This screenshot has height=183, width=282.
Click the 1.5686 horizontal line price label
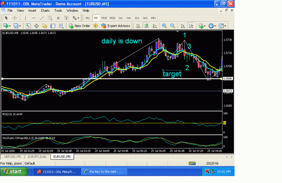coord(228,79)
